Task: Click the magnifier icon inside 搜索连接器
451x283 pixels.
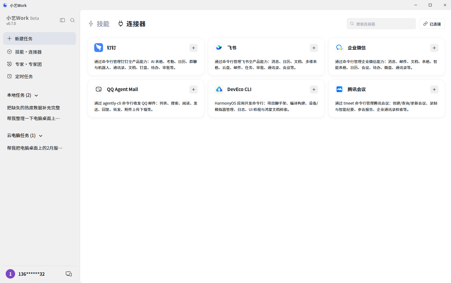Action: [352, 24]
